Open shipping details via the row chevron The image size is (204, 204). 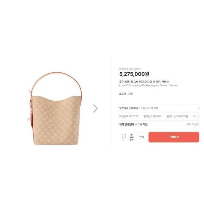click(x=199, y=108)
